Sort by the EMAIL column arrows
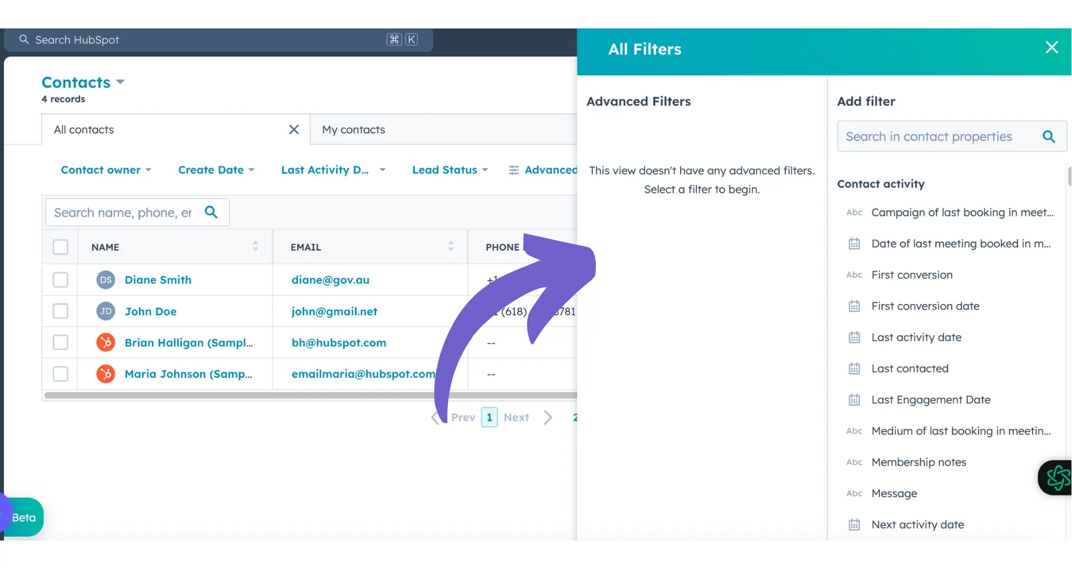The width and height of the screenshot is (1072, 569). pyautogui.click(x=451, y=246)
